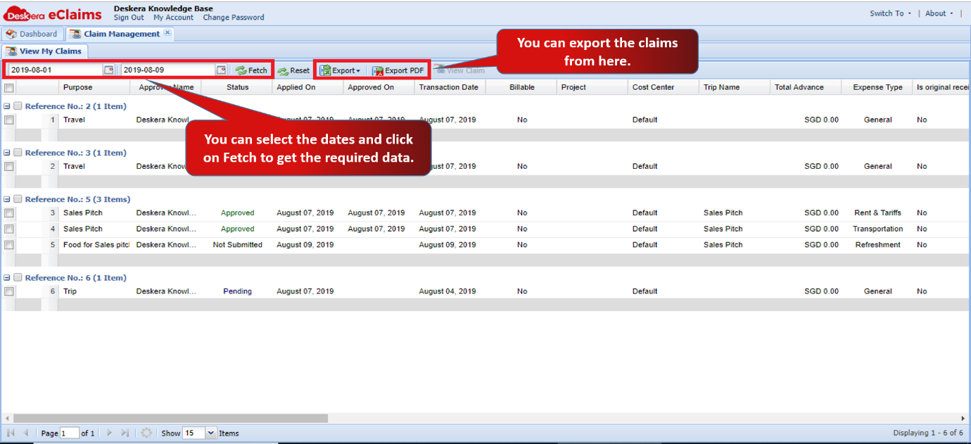Tick the select-all header checkbox
This screenshot has width=971, height=444.
[x=8, y=88]
